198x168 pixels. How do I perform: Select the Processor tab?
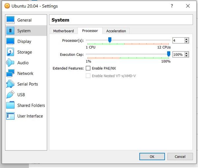pos(90,31)
